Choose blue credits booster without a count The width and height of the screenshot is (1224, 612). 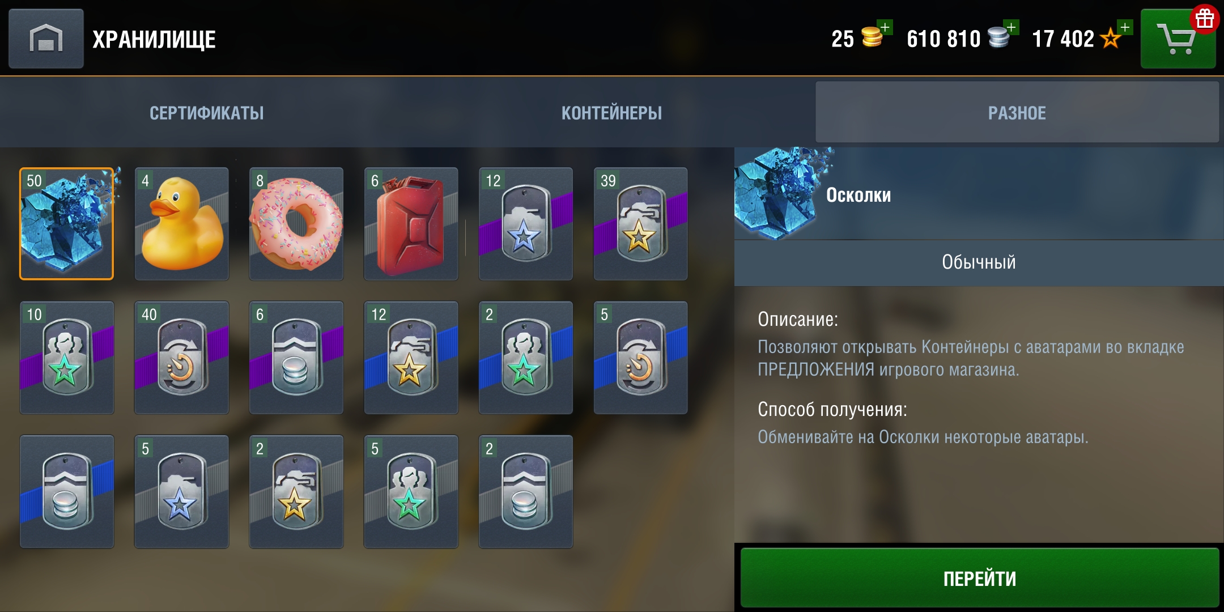tap(67, 492)
